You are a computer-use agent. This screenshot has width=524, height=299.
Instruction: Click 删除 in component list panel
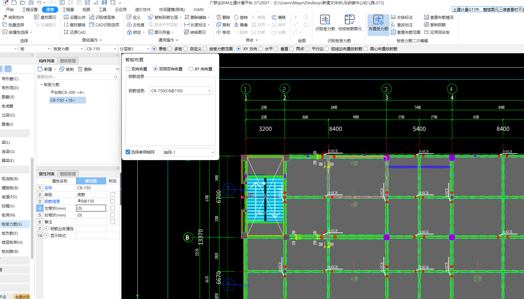click(x=85, y=69)
